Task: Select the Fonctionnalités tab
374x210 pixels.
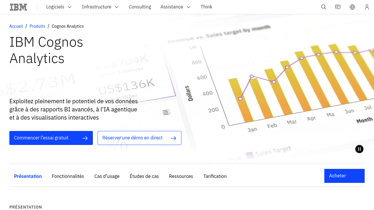Action: (68, 176)
